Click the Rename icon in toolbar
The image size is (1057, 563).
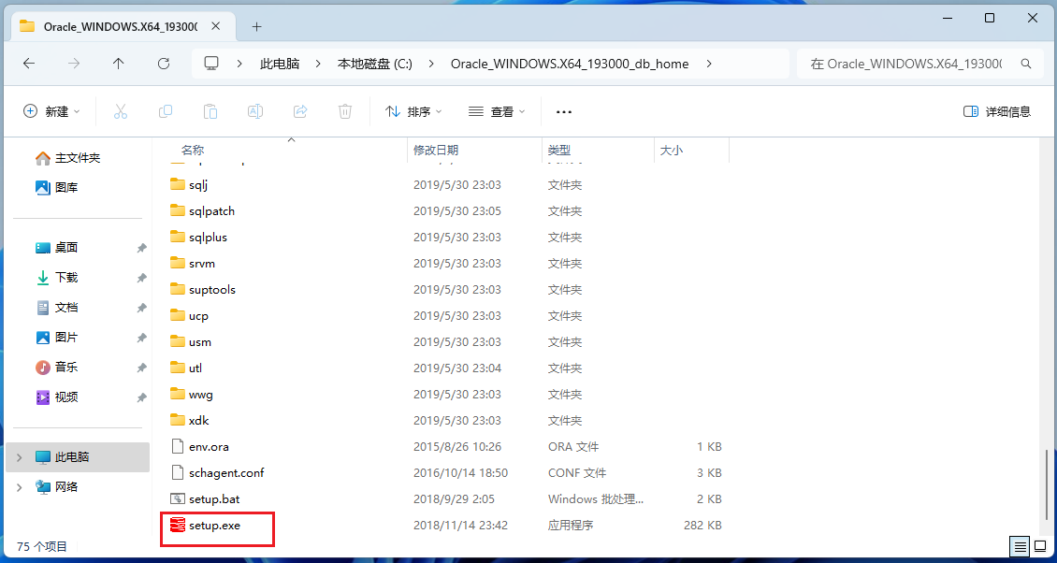point(254,111)
